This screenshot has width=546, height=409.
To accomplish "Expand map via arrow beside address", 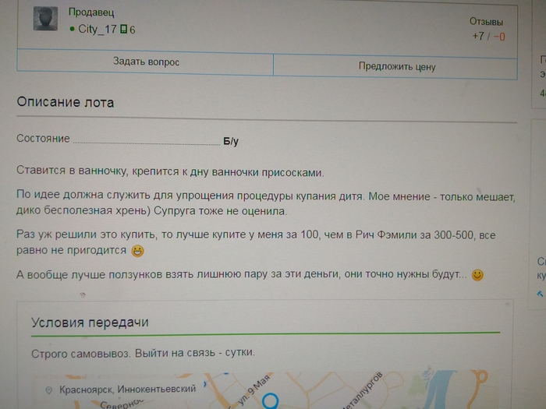I will coord(205,384).
